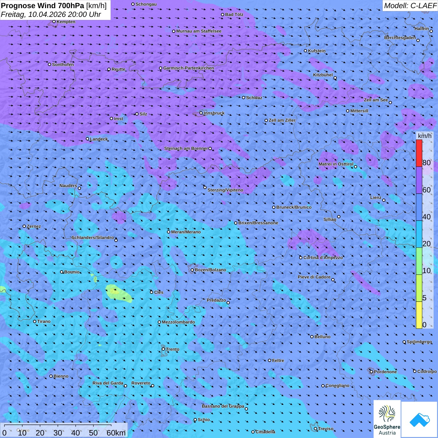
Task: Click the Mittersill label
Action: point(359,111)
